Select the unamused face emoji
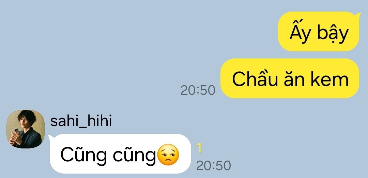 [x=168, y=155]
